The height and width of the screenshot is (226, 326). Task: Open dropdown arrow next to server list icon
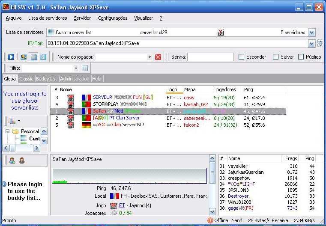(x=19, y=121)
